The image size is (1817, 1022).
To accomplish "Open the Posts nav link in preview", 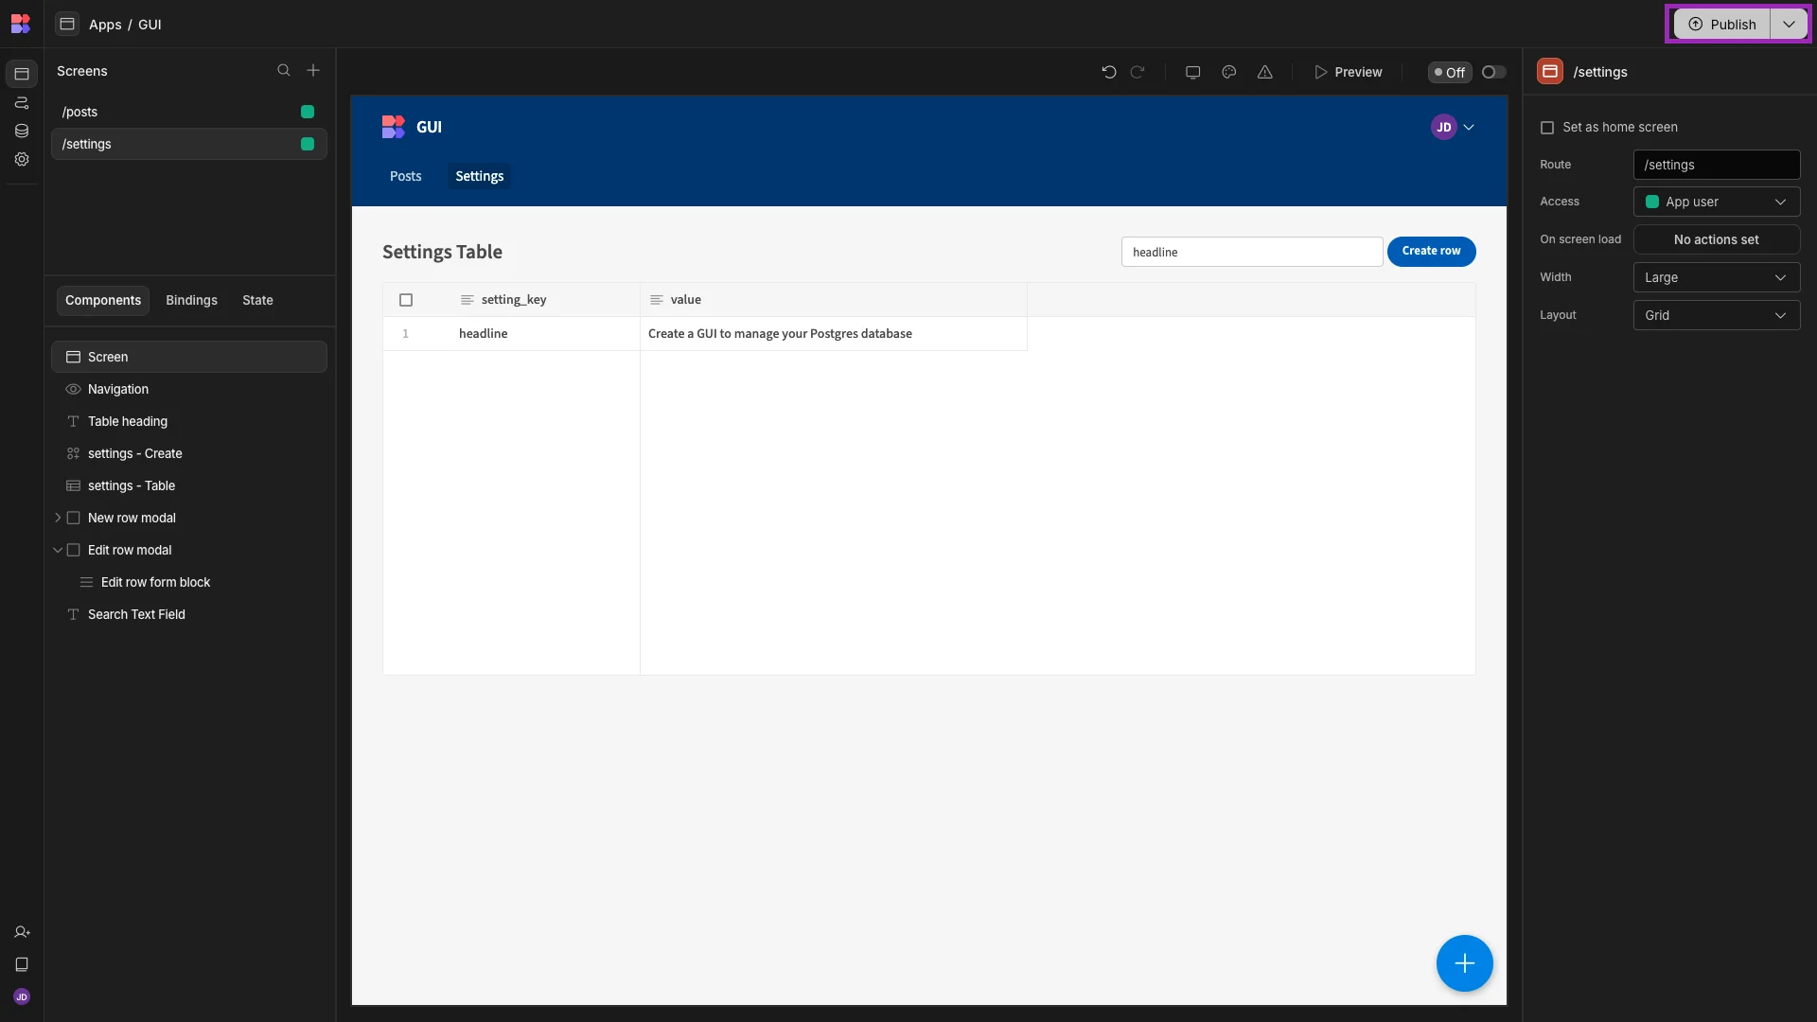I will coord(406,176).
